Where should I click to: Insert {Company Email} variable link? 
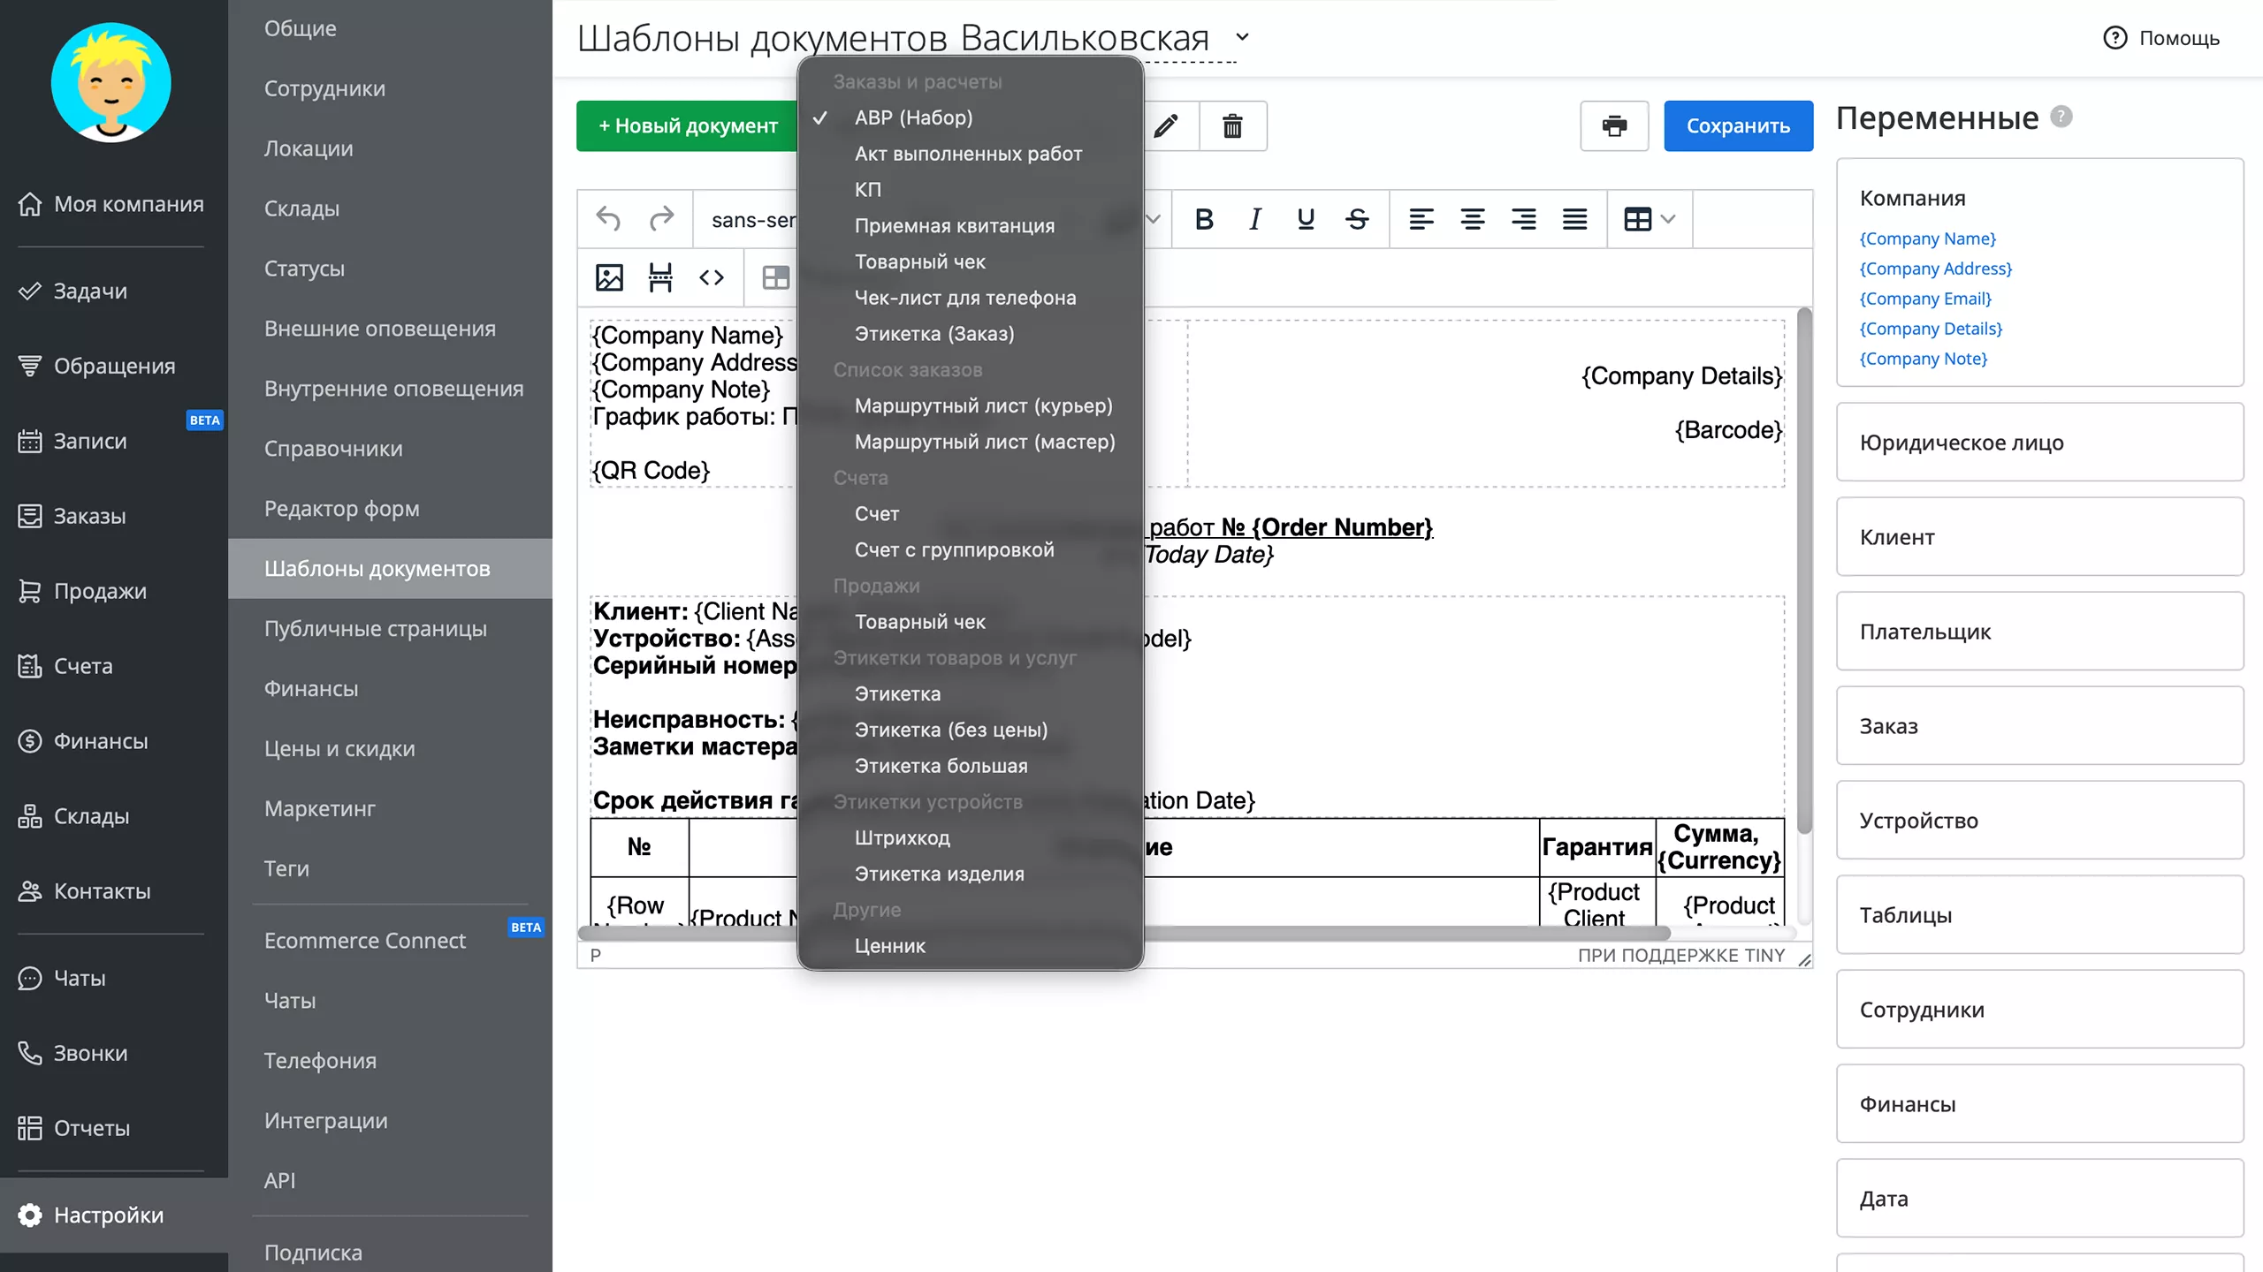click(1925, 299)
